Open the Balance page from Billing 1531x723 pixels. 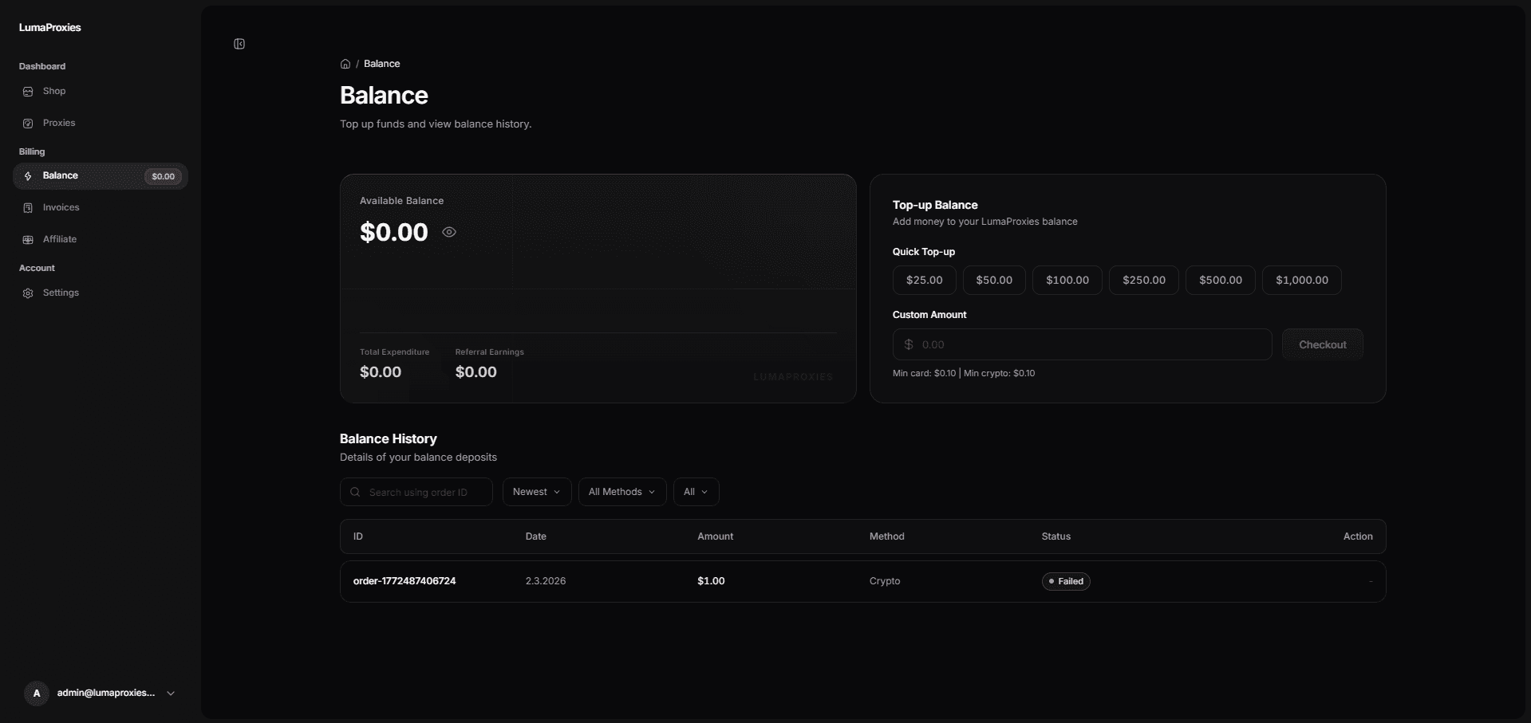62,175
